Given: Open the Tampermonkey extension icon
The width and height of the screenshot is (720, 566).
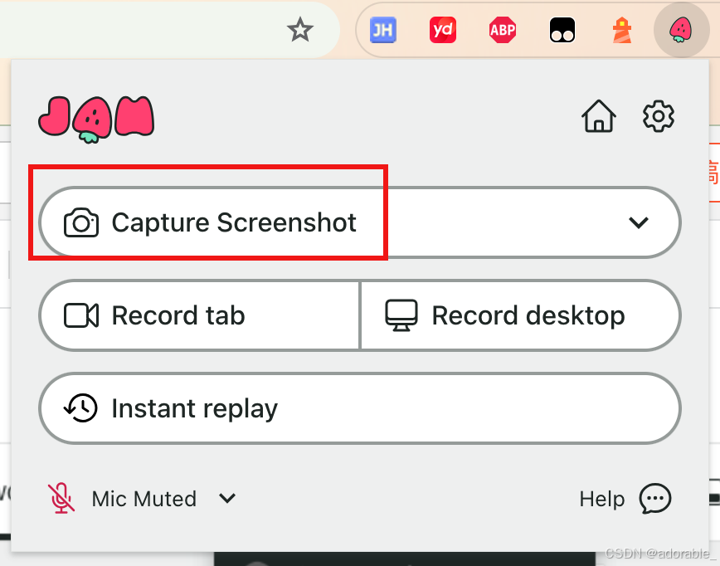Looking at the screenshot, I should pyautogui.click(x=562, y=30).
